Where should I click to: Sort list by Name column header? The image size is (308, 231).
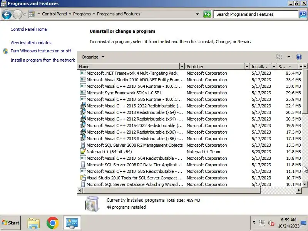click(129, 67)
